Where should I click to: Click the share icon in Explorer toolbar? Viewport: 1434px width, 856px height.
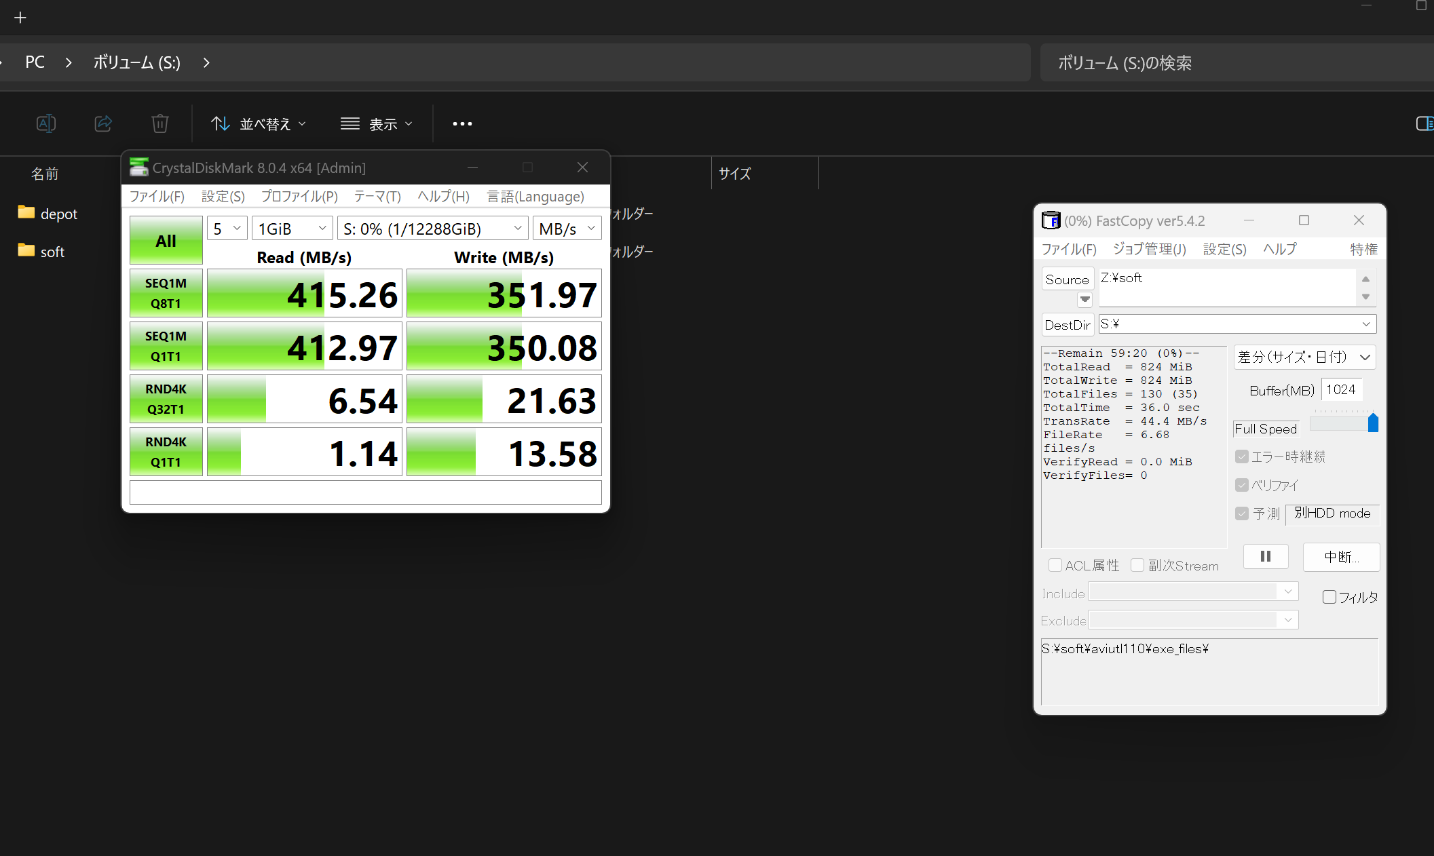[103, 123]
